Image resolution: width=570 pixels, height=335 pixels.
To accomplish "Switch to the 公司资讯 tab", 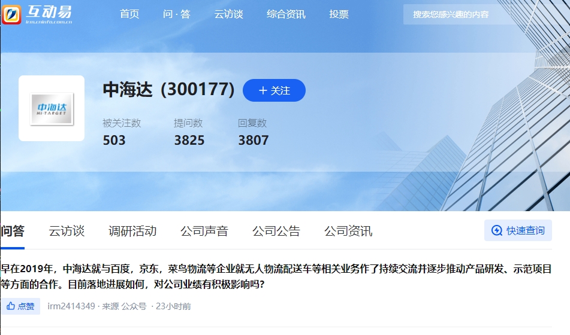I will pyautogui.click(x=348, y=231).
